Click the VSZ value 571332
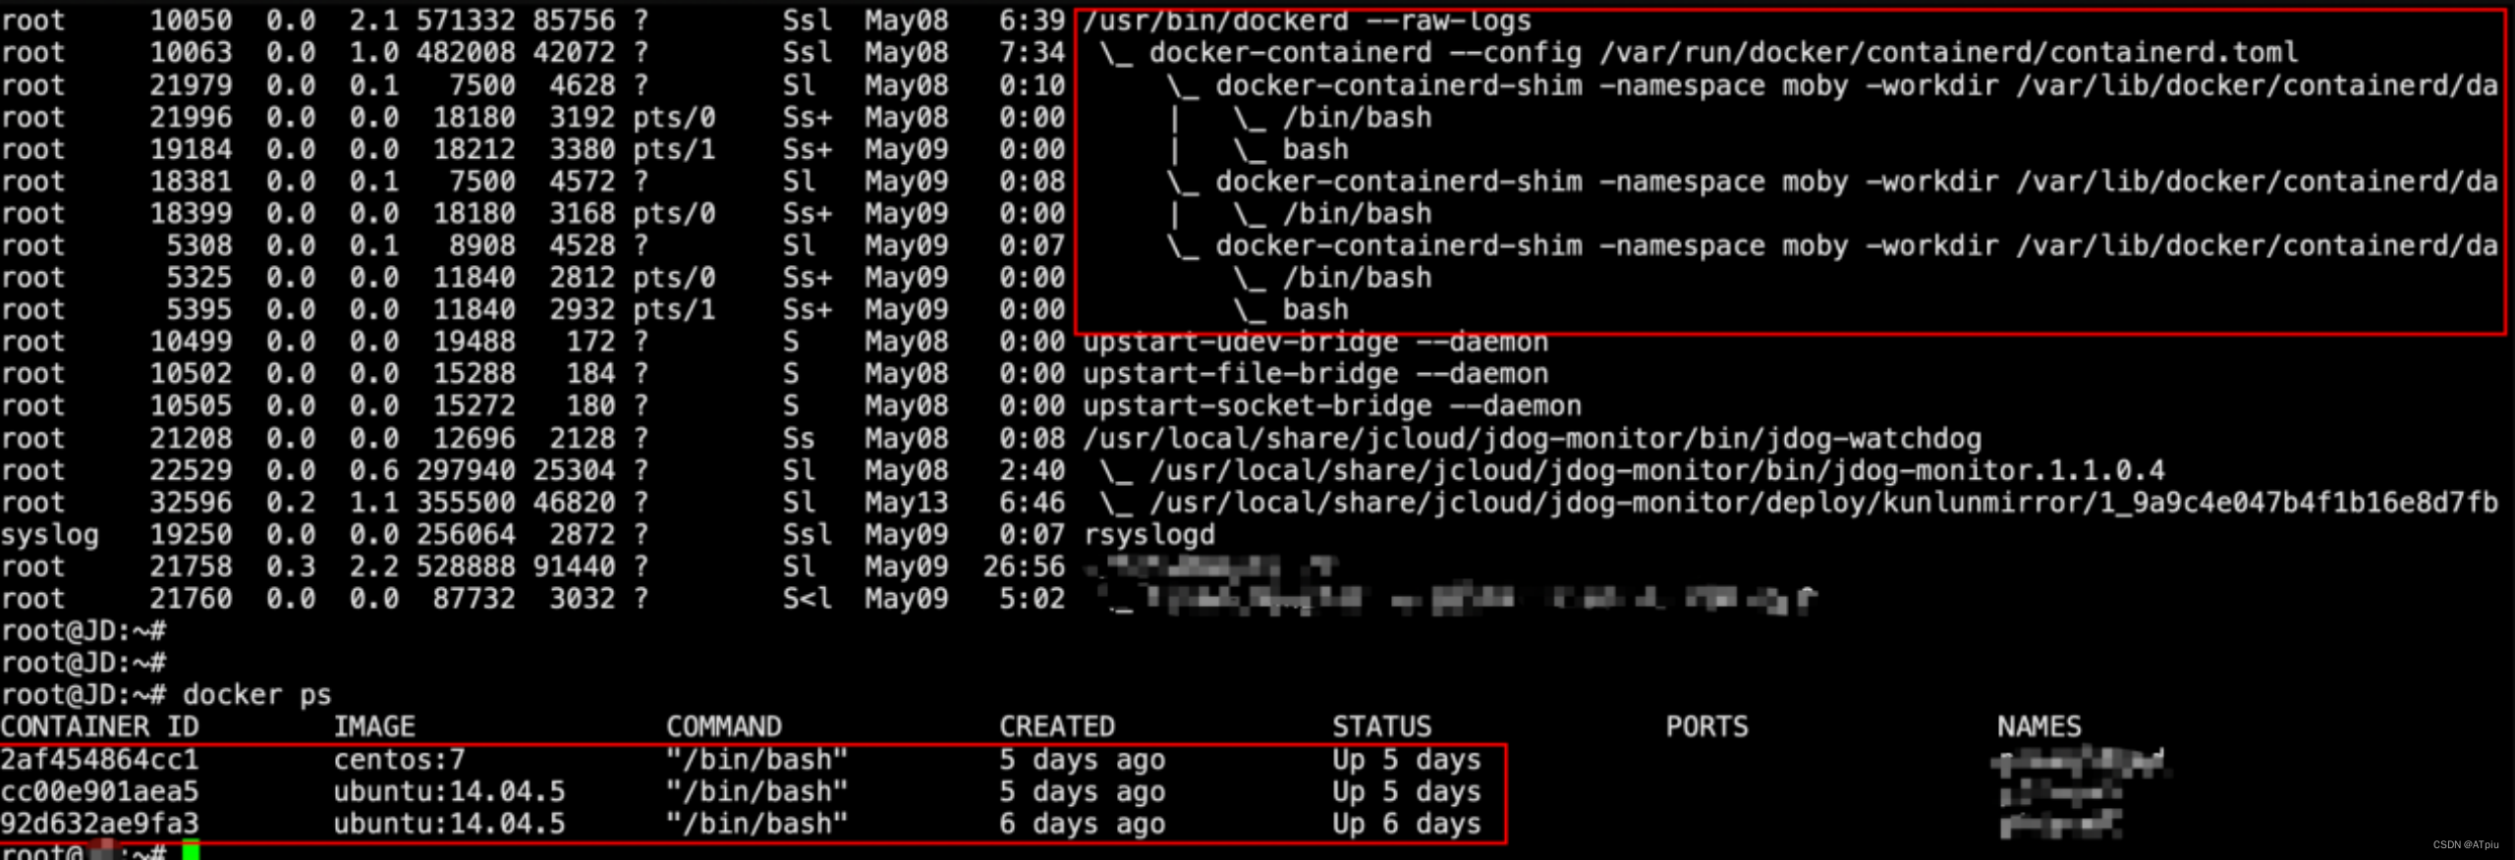The height and width of the screenshot is (860, 2515). [x=466, y=20]
